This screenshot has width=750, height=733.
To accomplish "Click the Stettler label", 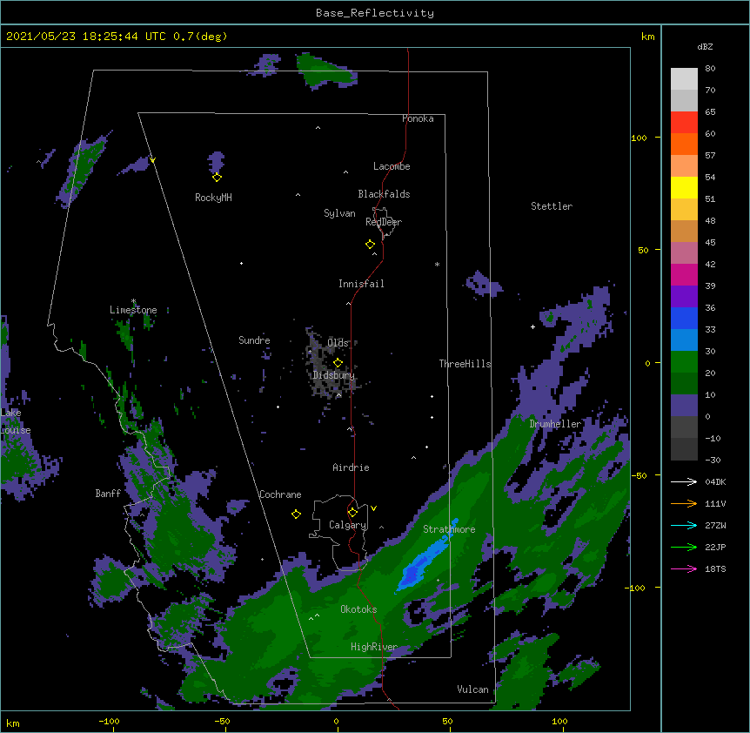I will click(x=552, y=206).
